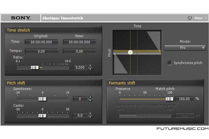The height and width of the screenshot is (139, 209).
Task: Click the Original Time field
Action: [41, 42]
